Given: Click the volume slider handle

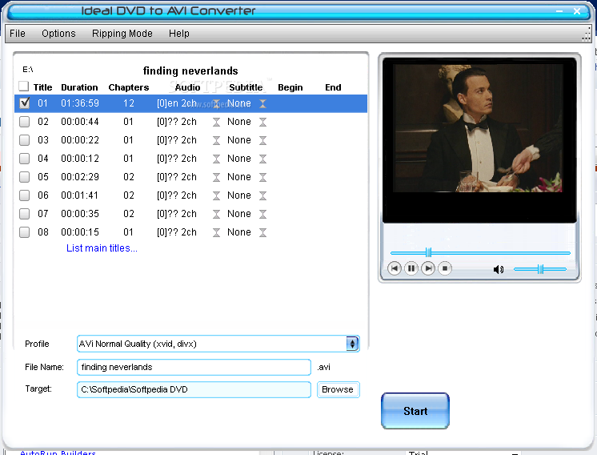Looking at the screenshot, I should [540, 269].
